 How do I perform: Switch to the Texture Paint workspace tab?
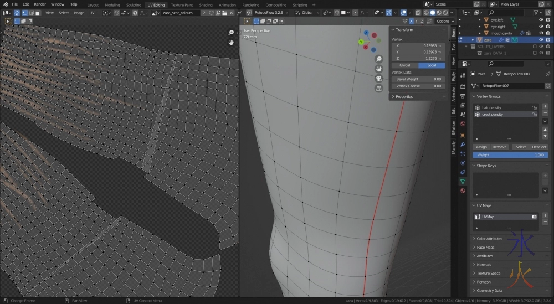[x=182, y=4]
